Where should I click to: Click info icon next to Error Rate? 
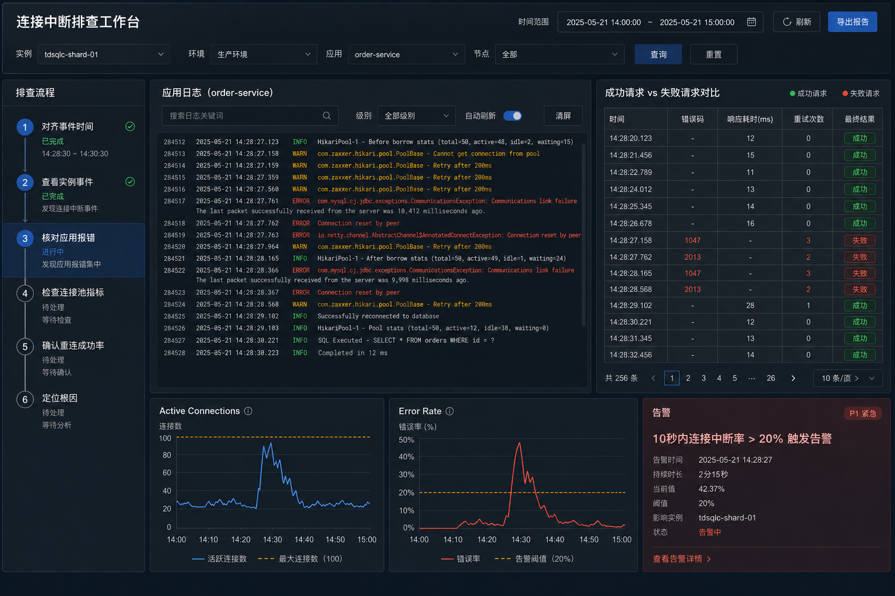pos(450,411)
